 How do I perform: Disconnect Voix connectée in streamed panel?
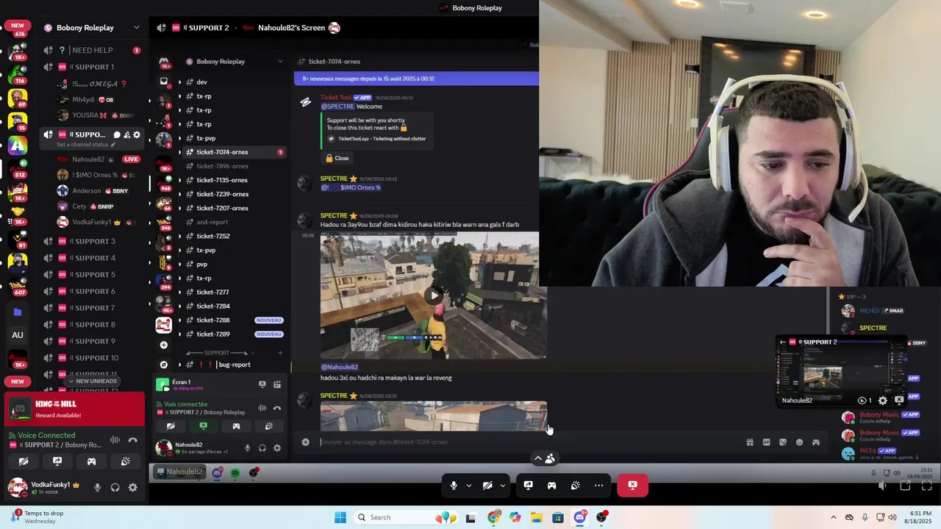pyautogui.click(x=277, y=409)
